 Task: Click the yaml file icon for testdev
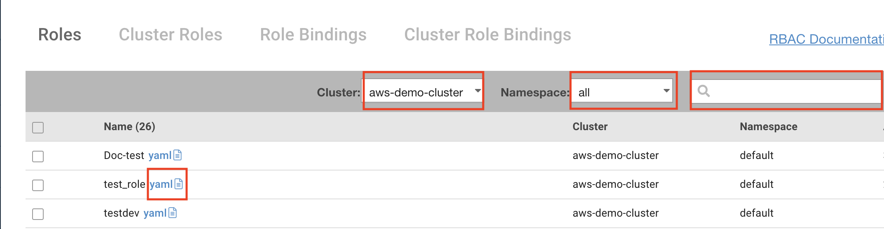[x=173, y=213]
